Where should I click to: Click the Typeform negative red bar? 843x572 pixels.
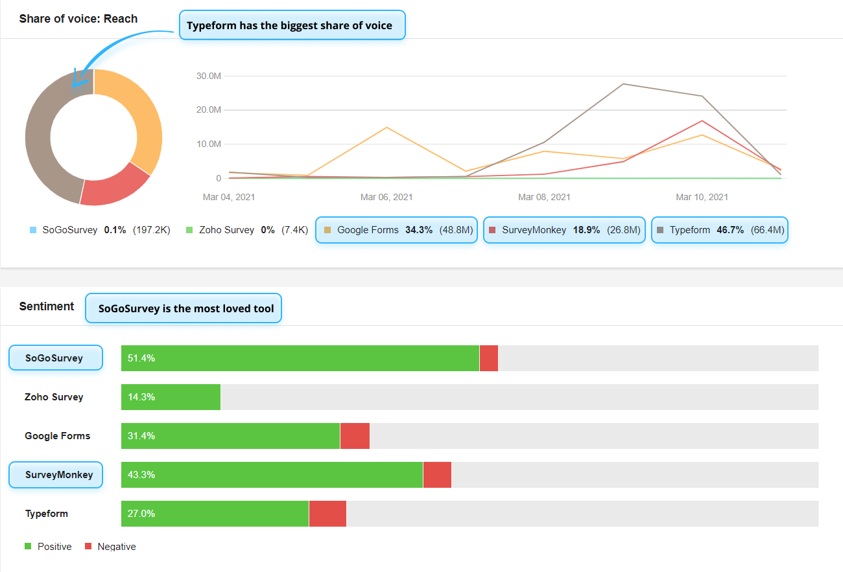[x=327, y=514]
